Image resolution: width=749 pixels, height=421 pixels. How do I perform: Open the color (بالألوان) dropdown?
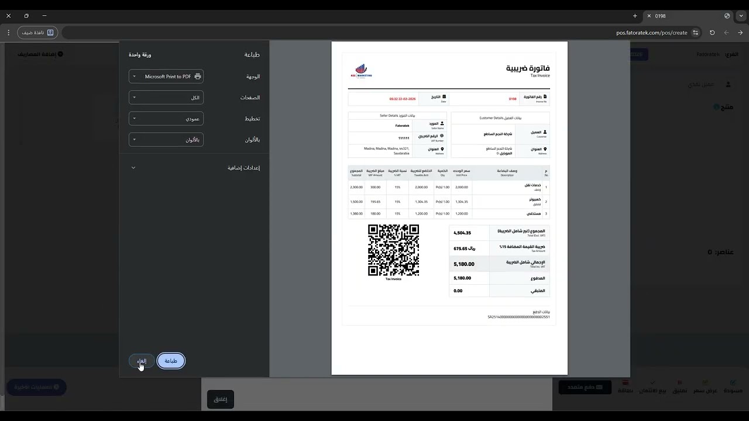(166, 140)
